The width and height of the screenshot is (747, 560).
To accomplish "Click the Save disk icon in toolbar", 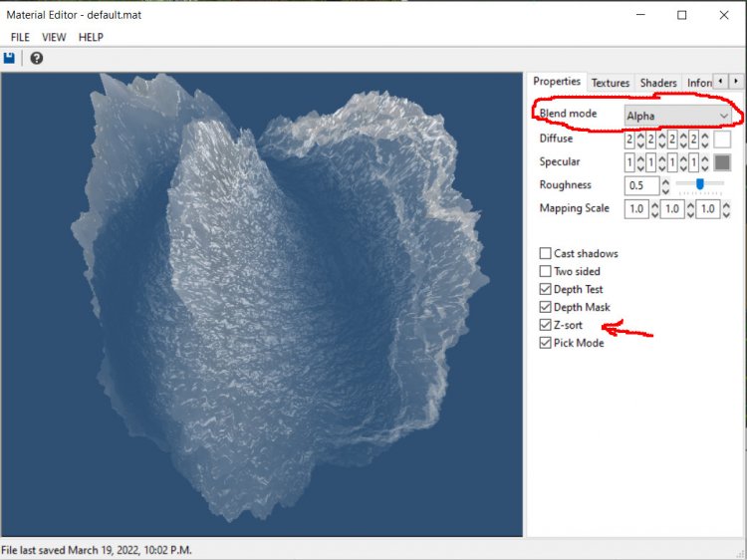I will point(10,59).
